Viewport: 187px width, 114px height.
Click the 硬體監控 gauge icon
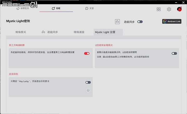[x=18, y=8]
